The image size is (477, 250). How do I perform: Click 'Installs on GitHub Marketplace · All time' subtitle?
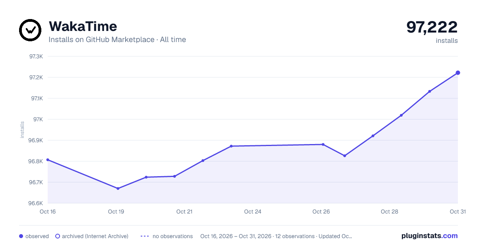tap(117, 40)
